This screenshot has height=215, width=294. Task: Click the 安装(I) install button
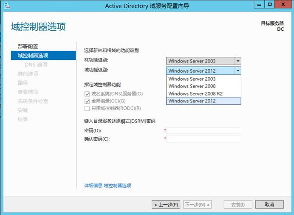pyautogui.click(x=238, y=204)
